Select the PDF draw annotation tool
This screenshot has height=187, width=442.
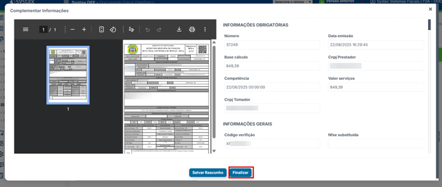[131, 30]
